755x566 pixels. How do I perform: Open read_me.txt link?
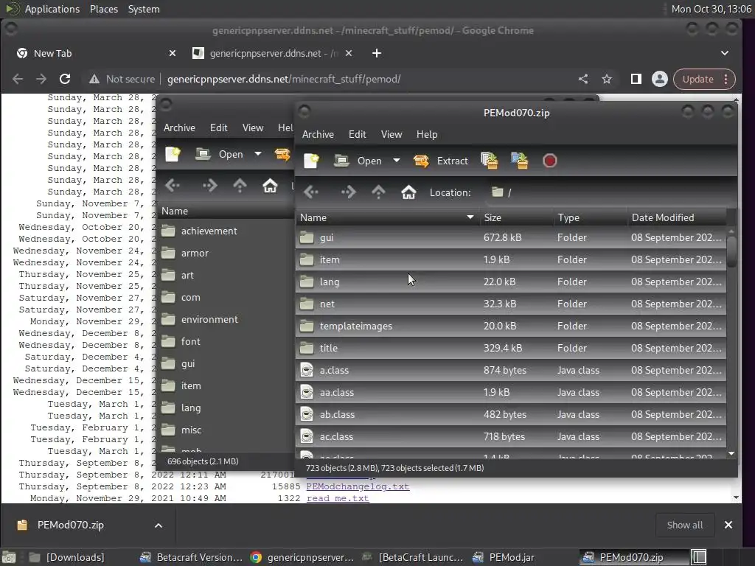pos(338,499)
